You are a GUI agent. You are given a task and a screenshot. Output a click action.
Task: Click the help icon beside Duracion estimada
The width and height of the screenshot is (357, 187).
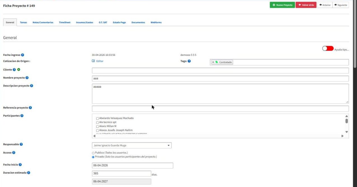point(29,173)
